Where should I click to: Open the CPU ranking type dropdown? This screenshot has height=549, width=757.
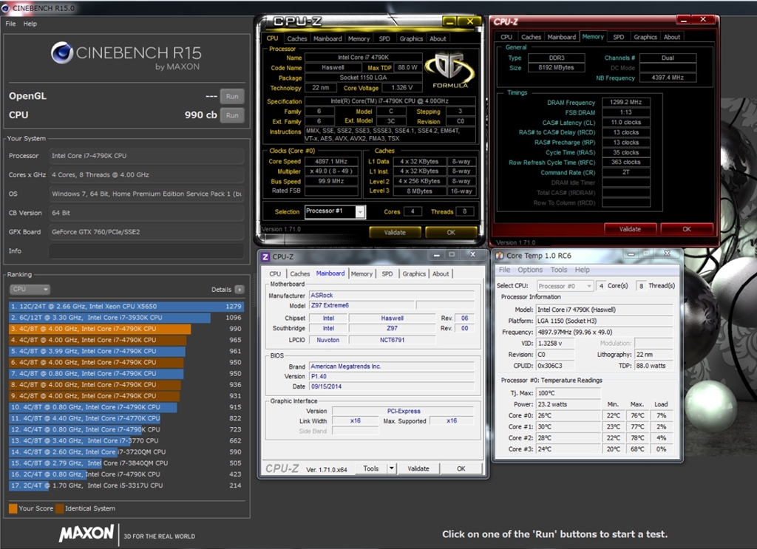[30, 290]
